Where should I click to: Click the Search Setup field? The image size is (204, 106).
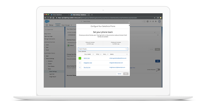coord(101,21)
